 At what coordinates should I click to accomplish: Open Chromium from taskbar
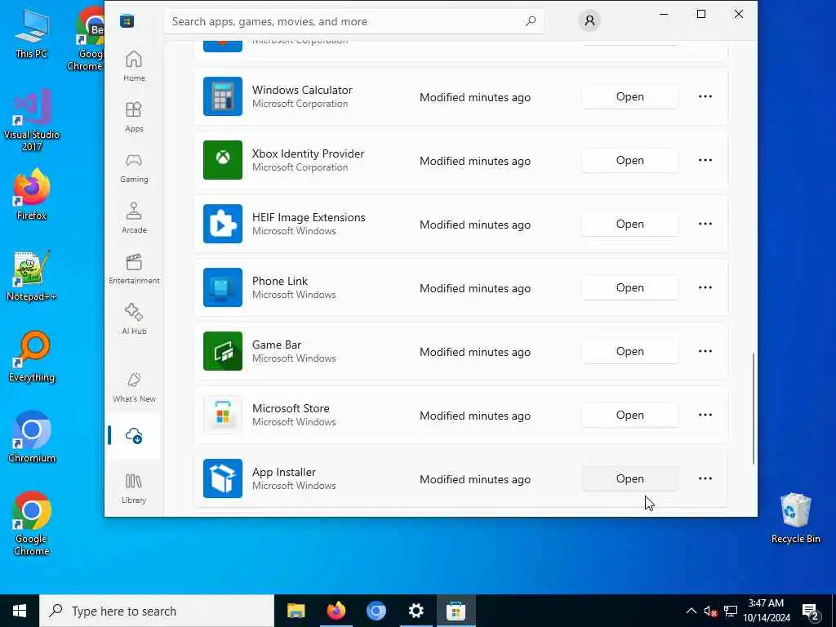(376, 611)
